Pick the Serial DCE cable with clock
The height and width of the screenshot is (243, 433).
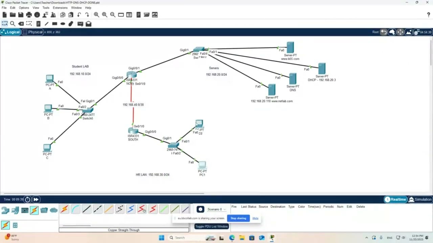pyautogui.click(x=142, y=209)
